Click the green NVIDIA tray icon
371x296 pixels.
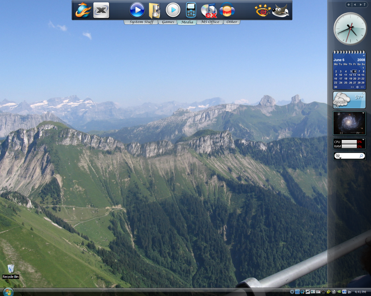339,292
